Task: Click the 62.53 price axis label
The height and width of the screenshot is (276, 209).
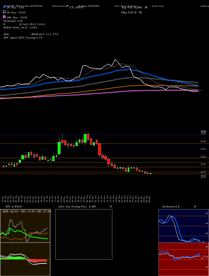Action: coord(204,149)
